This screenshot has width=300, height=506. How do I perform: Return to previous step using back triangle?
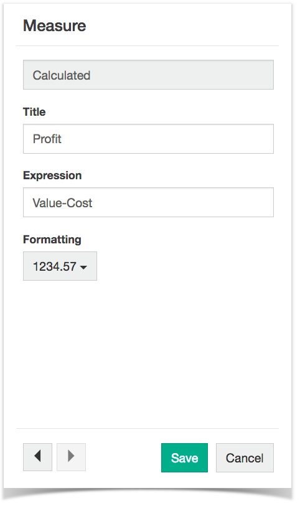point(37,457)
